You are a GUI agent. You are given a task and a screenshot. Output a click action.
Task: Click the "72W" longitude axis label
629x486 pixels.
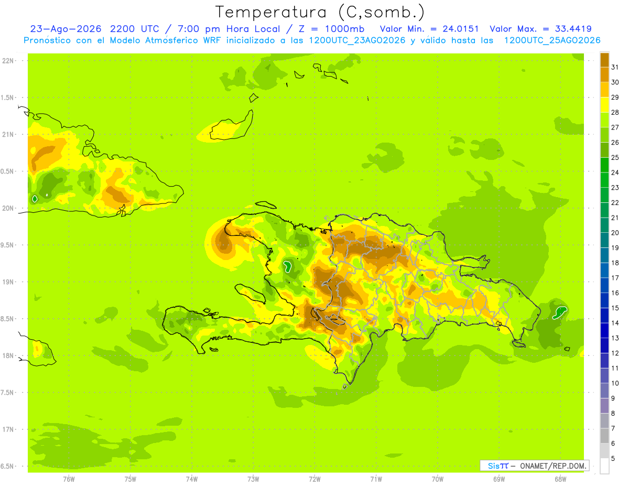point(314,479)
